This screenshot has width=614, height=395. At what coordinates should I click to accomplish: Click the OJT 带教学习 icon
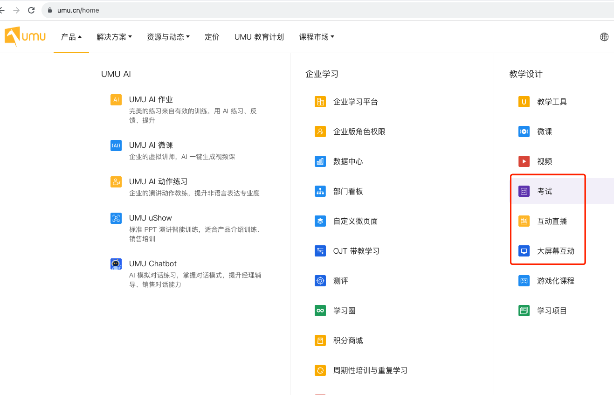click(x=320, y=251)
